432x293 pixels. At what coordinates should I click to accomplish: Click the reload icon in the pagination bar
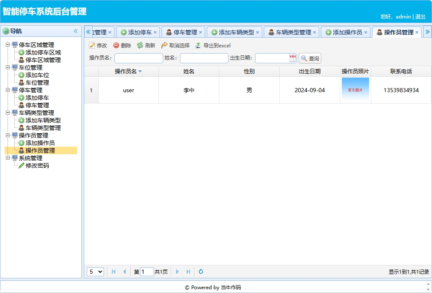[200, 272]
